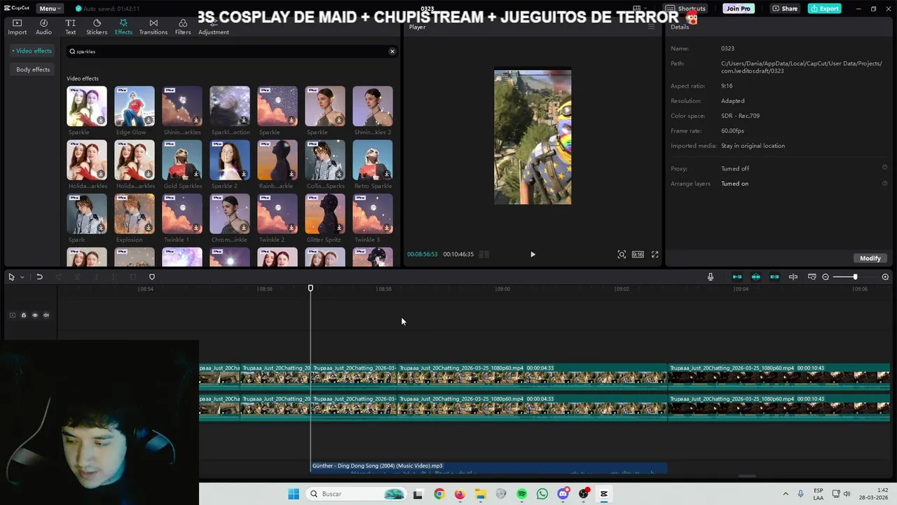The width and height of the screenshot is (897, 505).
Task: Click the Join Pro button
Action: [738, 8]
